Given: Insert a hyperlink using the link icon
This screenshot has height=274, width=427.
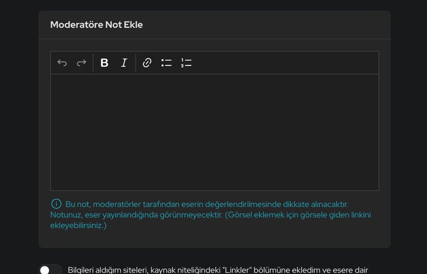Looking at the screenshot, I should coord(147,63).
